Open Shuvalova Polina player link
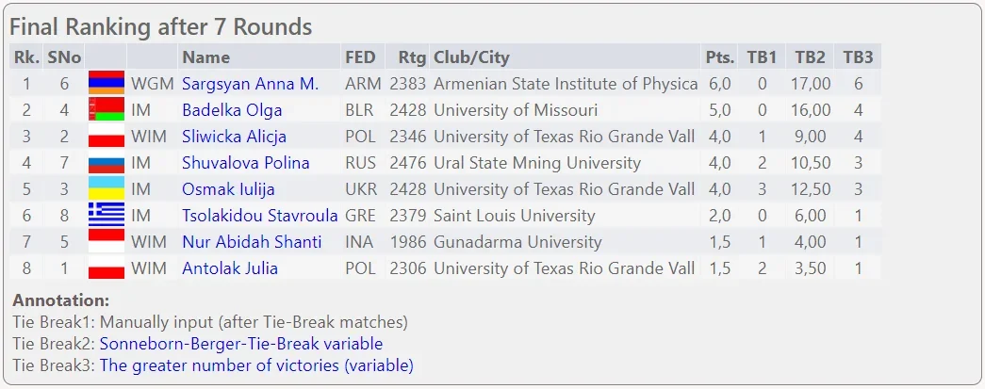This screenshot has height=389, width=985. click(245, 163)
